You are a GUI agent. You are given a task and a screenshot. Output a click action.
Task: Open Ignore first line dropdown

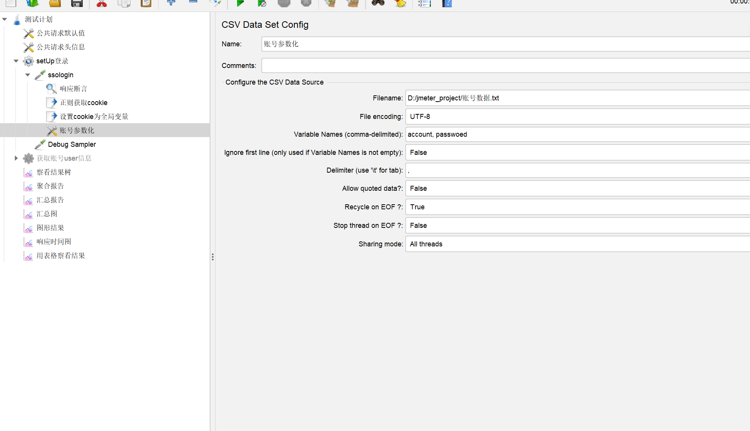coord(577,153)
